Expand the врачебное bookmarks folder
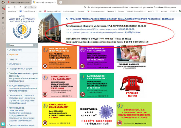Screen dimensions: 181x128 coord(13,11)
